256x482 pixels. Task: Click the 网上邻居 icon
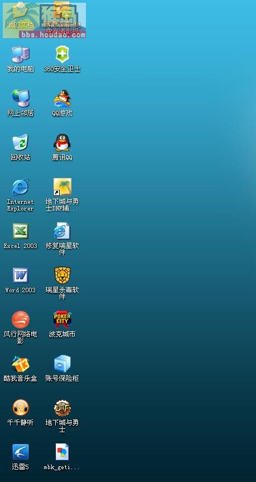pos(21,99)
